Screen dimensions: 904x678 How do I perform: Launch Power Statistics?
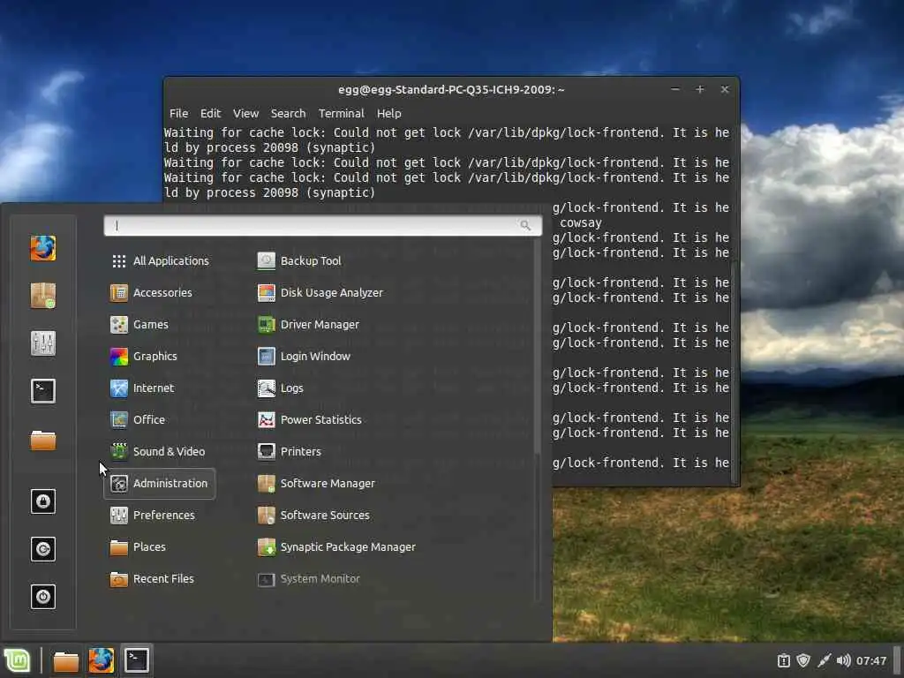310,419
